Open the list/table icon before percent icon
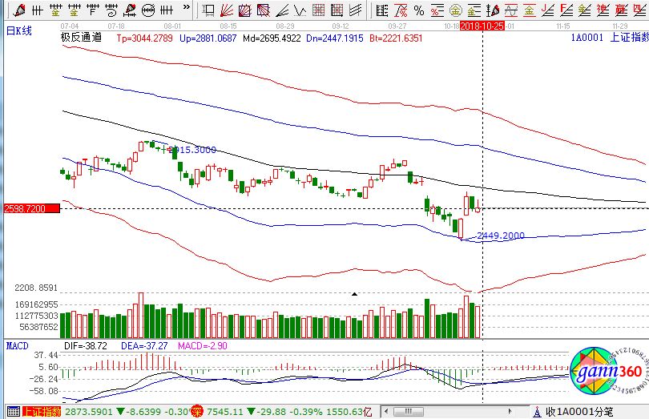The image size is (649, 419). point(382,10)
